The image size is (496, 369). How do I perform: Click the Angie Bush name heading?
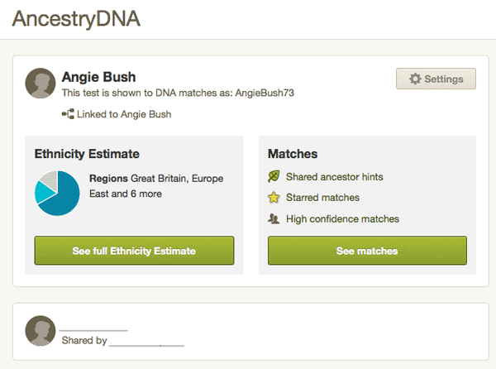[x=98, y=77]
